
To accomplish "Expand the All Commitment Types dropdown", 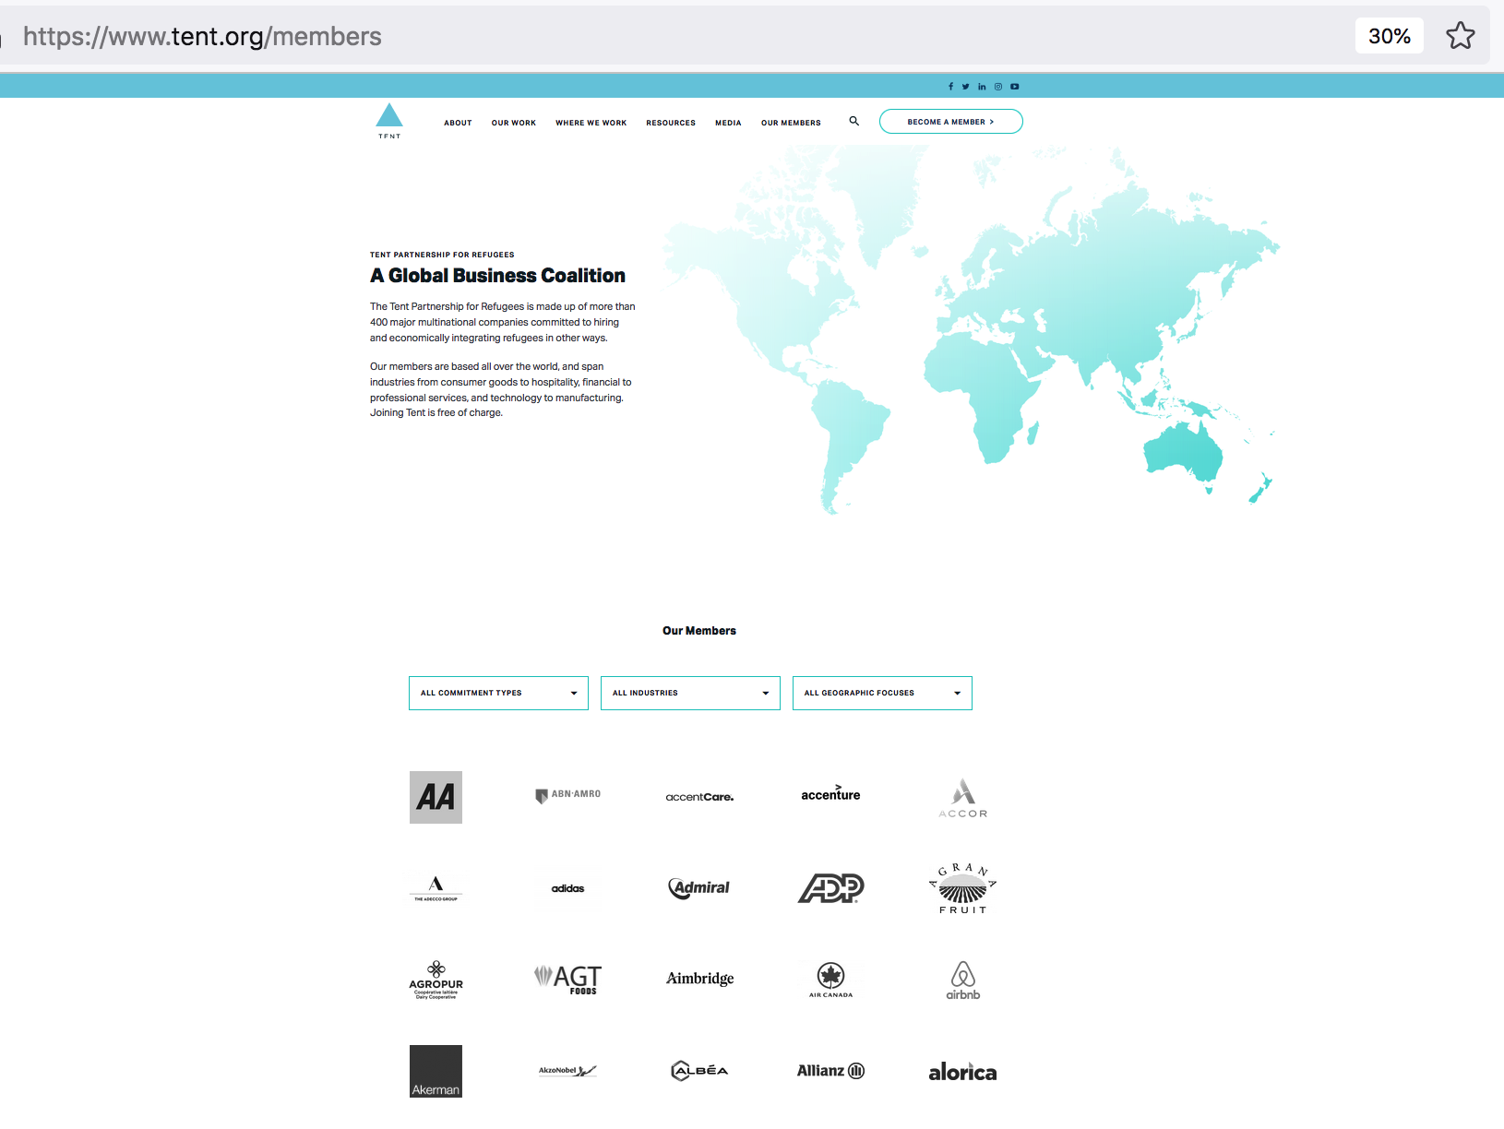I will [498, 693].
